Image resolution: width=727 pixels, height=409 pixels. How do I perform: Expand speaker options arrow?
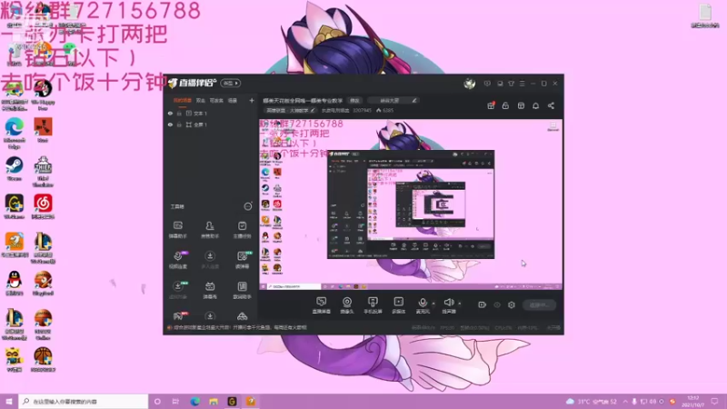(460, 304)
